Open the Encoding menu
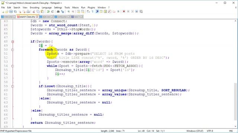 click(35, 7)
